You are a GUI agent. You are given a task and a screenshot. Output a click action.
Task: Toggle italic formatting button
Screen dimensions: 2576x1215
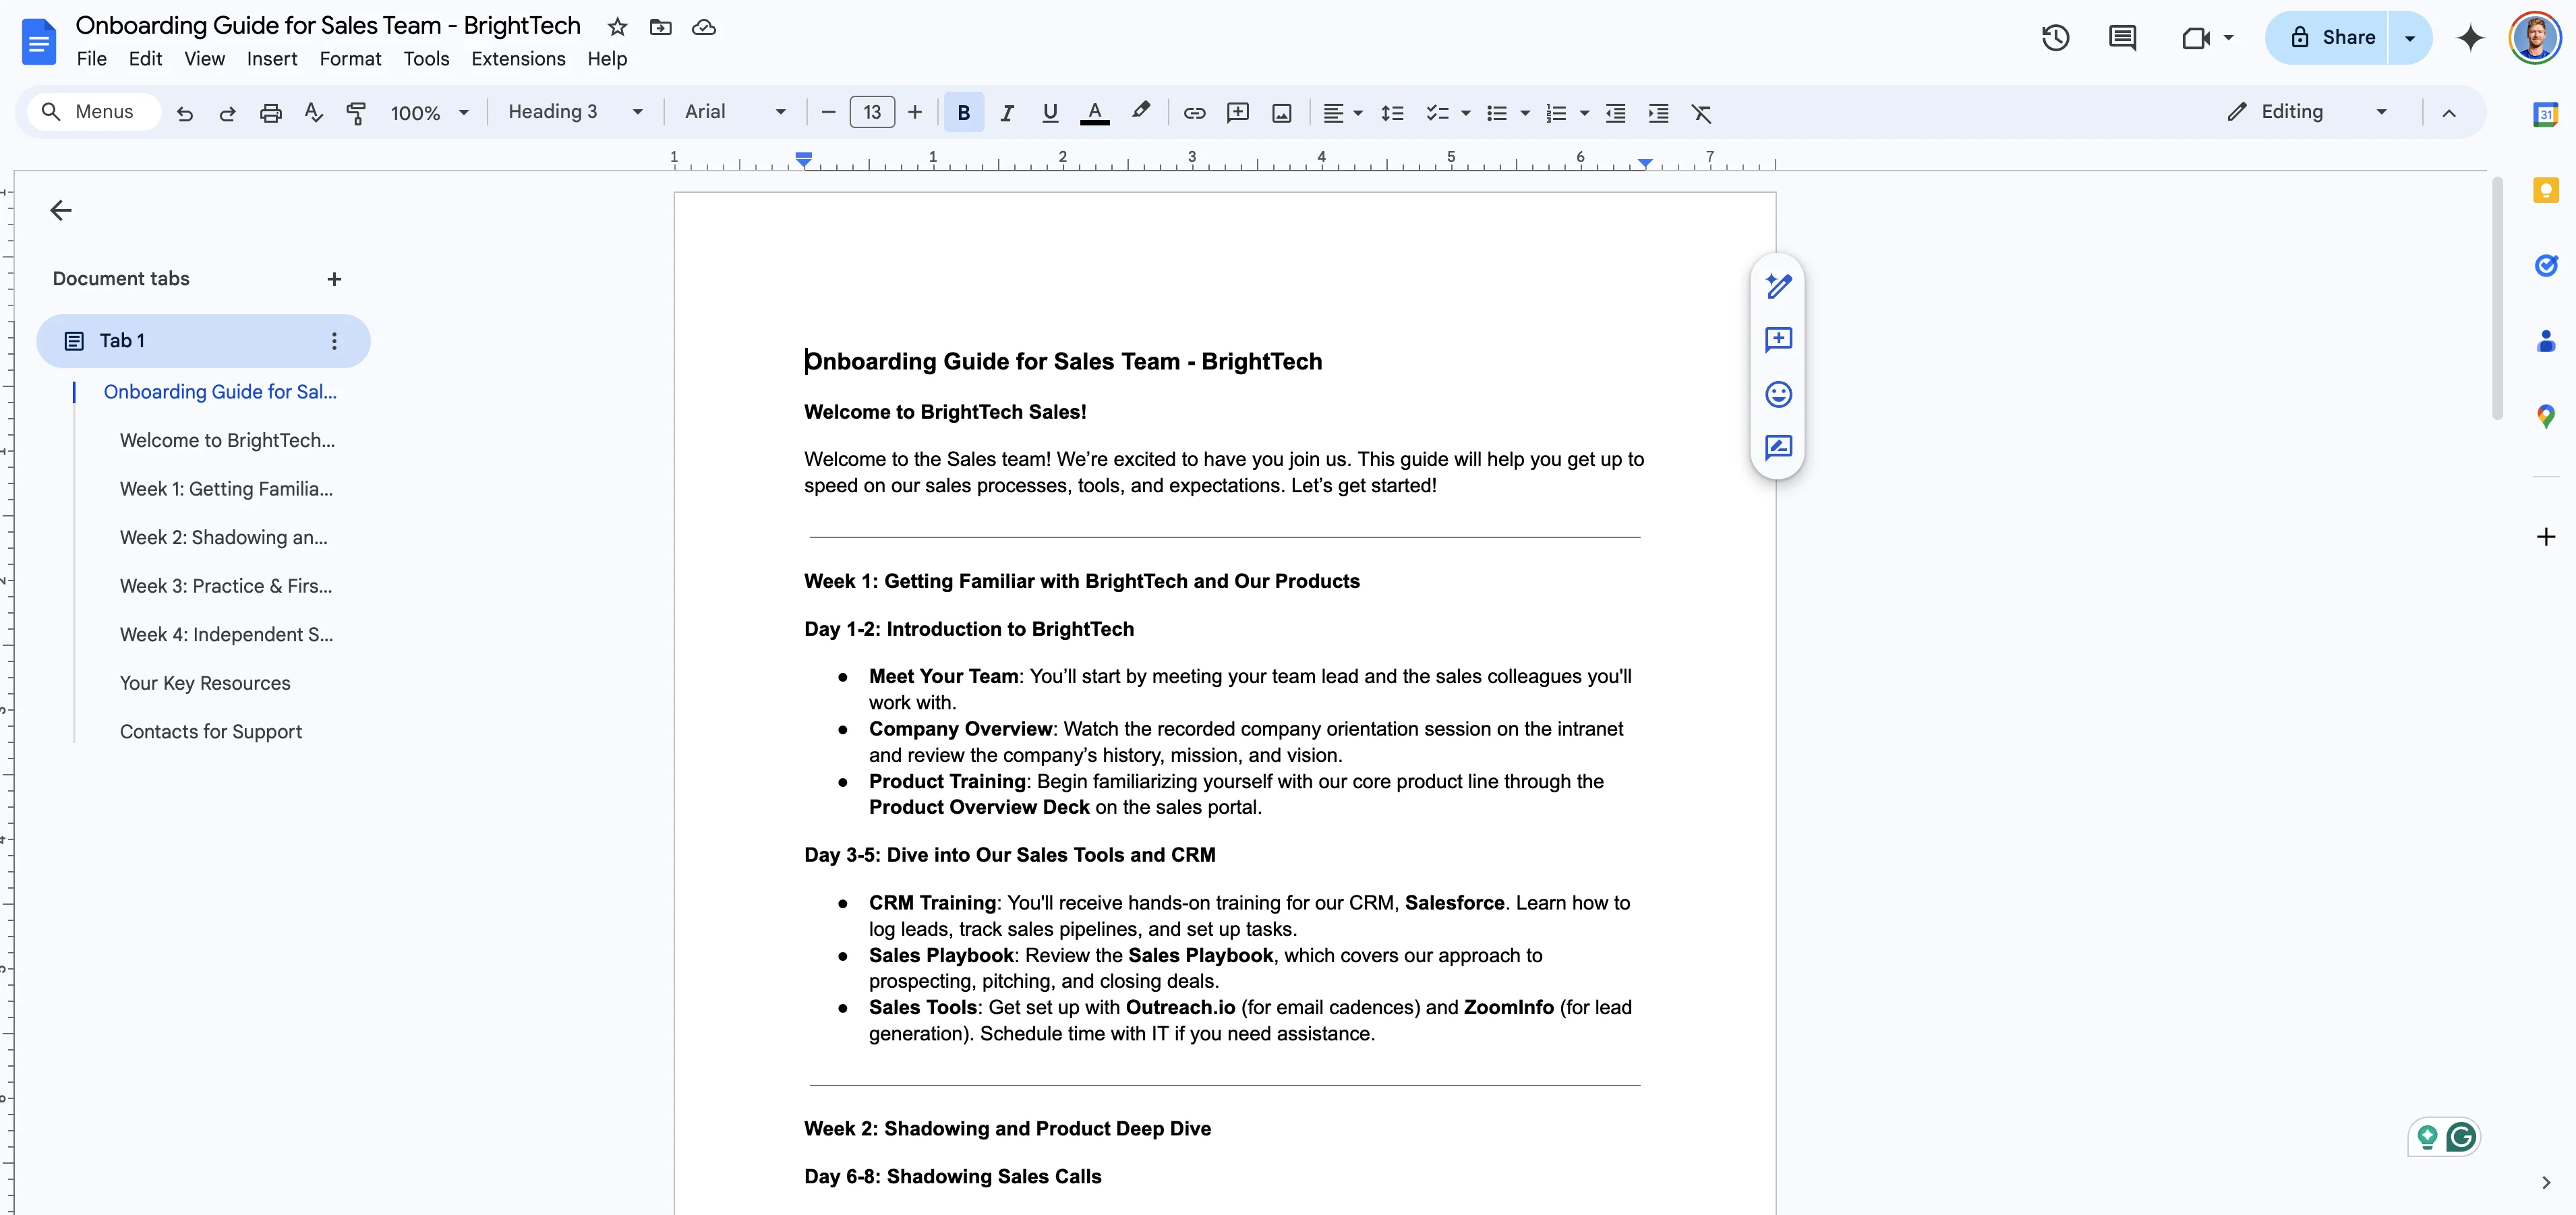point(1007,113)
